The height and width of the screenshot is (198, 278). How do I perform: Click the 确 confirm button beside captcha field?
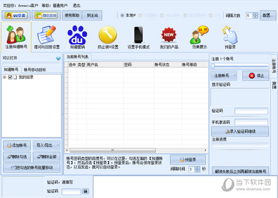85,191
